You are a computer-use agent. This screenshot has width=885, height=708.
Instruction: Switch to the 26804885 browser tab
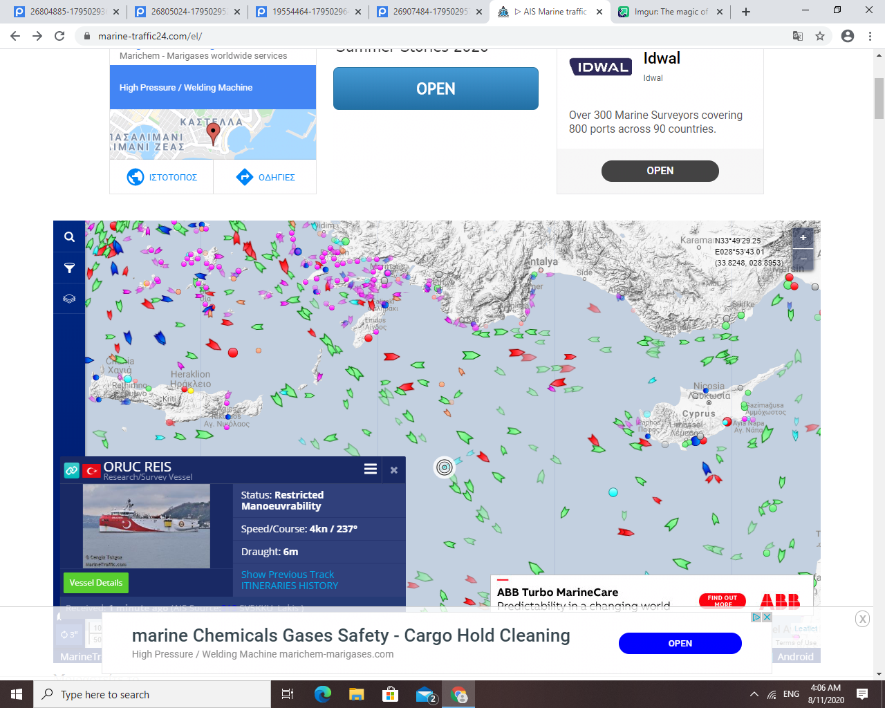(66, 12)
